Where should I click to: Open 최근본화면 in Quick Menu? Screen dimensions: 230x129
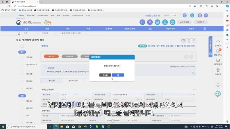218,62
